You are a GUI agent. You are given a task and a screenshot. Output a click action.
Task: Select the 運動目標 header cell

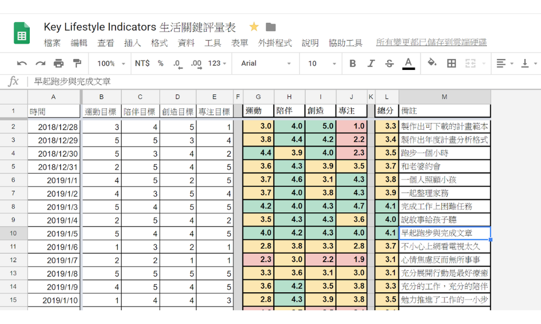[x=101, y=111]
